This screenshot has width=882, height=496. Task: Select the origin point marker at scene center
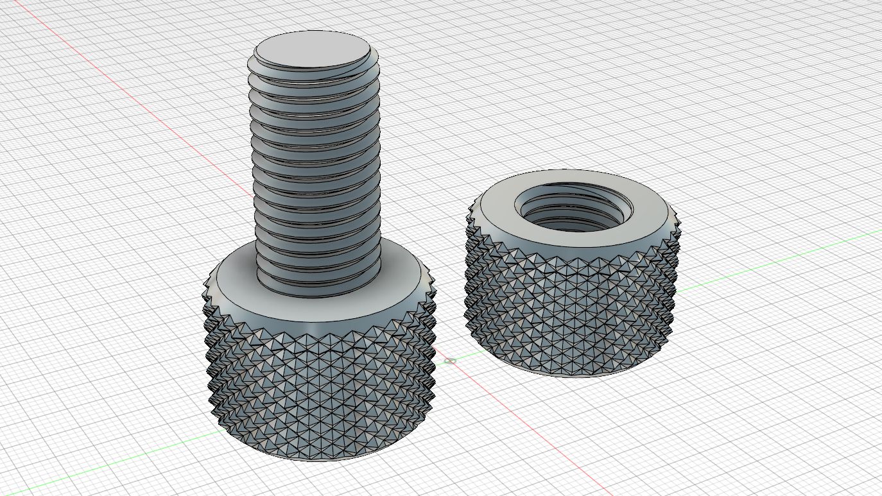pos(450,361)
